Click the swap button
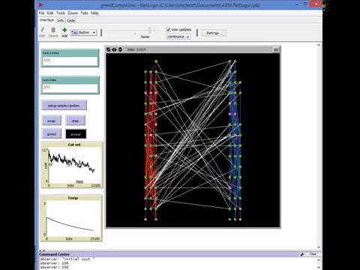 coord(51,121)
